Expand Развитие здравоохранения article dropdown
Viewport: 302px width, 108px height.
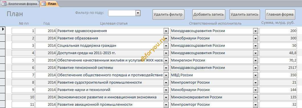[x=166, y=31]
